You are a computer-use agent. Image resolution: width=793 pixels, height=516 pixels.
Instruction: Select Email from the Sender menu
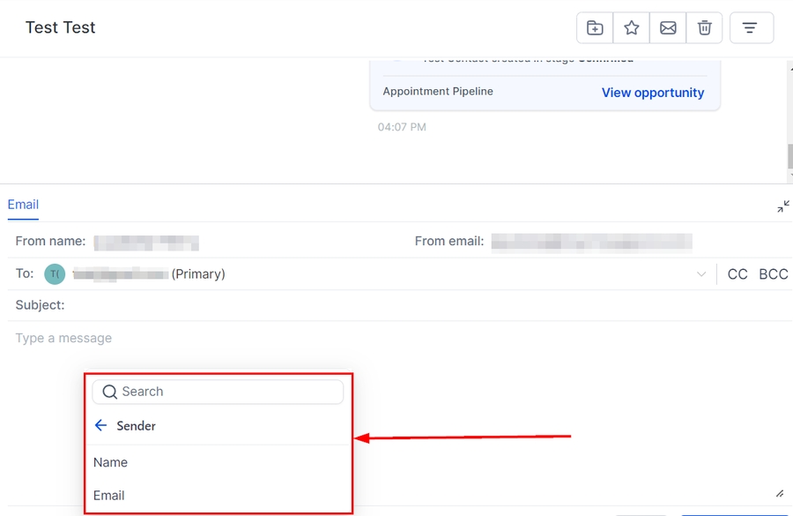[109, 496]
